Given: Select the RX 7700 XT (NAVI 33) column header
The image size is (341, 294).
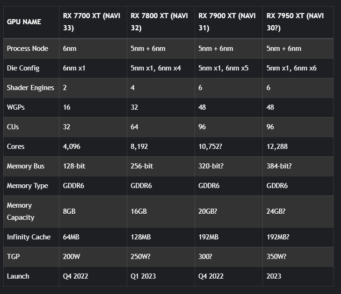Looking at the screenshot, I should [x=92, y=21].
